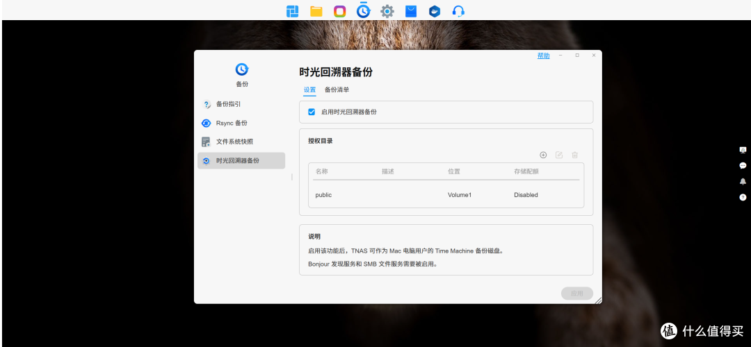The width and height of the screenshot is (751, 347).
Task: Open the App Center shopping bag icon
Action: point(411,11)
